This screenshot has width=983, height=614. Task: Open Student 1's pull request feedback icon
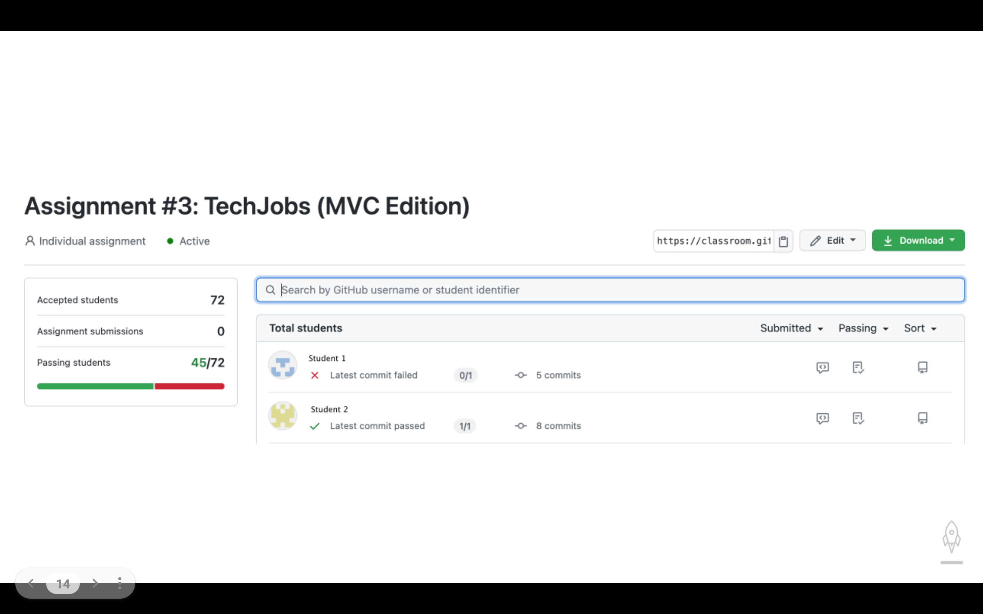822,368
